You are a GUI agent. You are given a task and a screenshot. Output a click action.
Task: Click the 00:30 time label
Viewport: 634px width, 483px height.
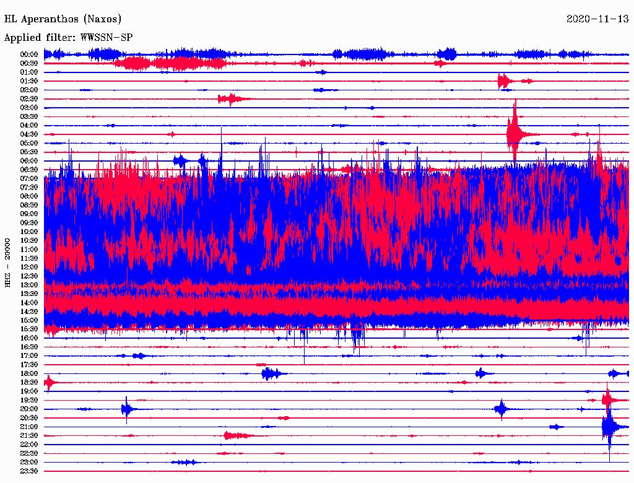(x=29, y=63)
